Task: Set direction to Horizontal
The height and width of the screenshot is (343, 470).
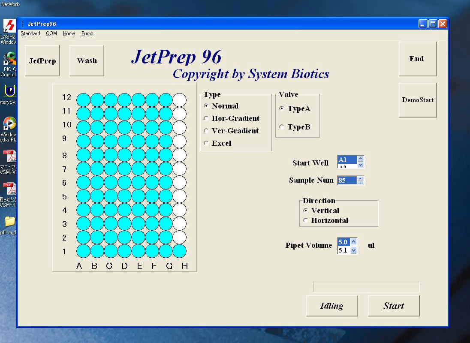Action: point(305,220)
